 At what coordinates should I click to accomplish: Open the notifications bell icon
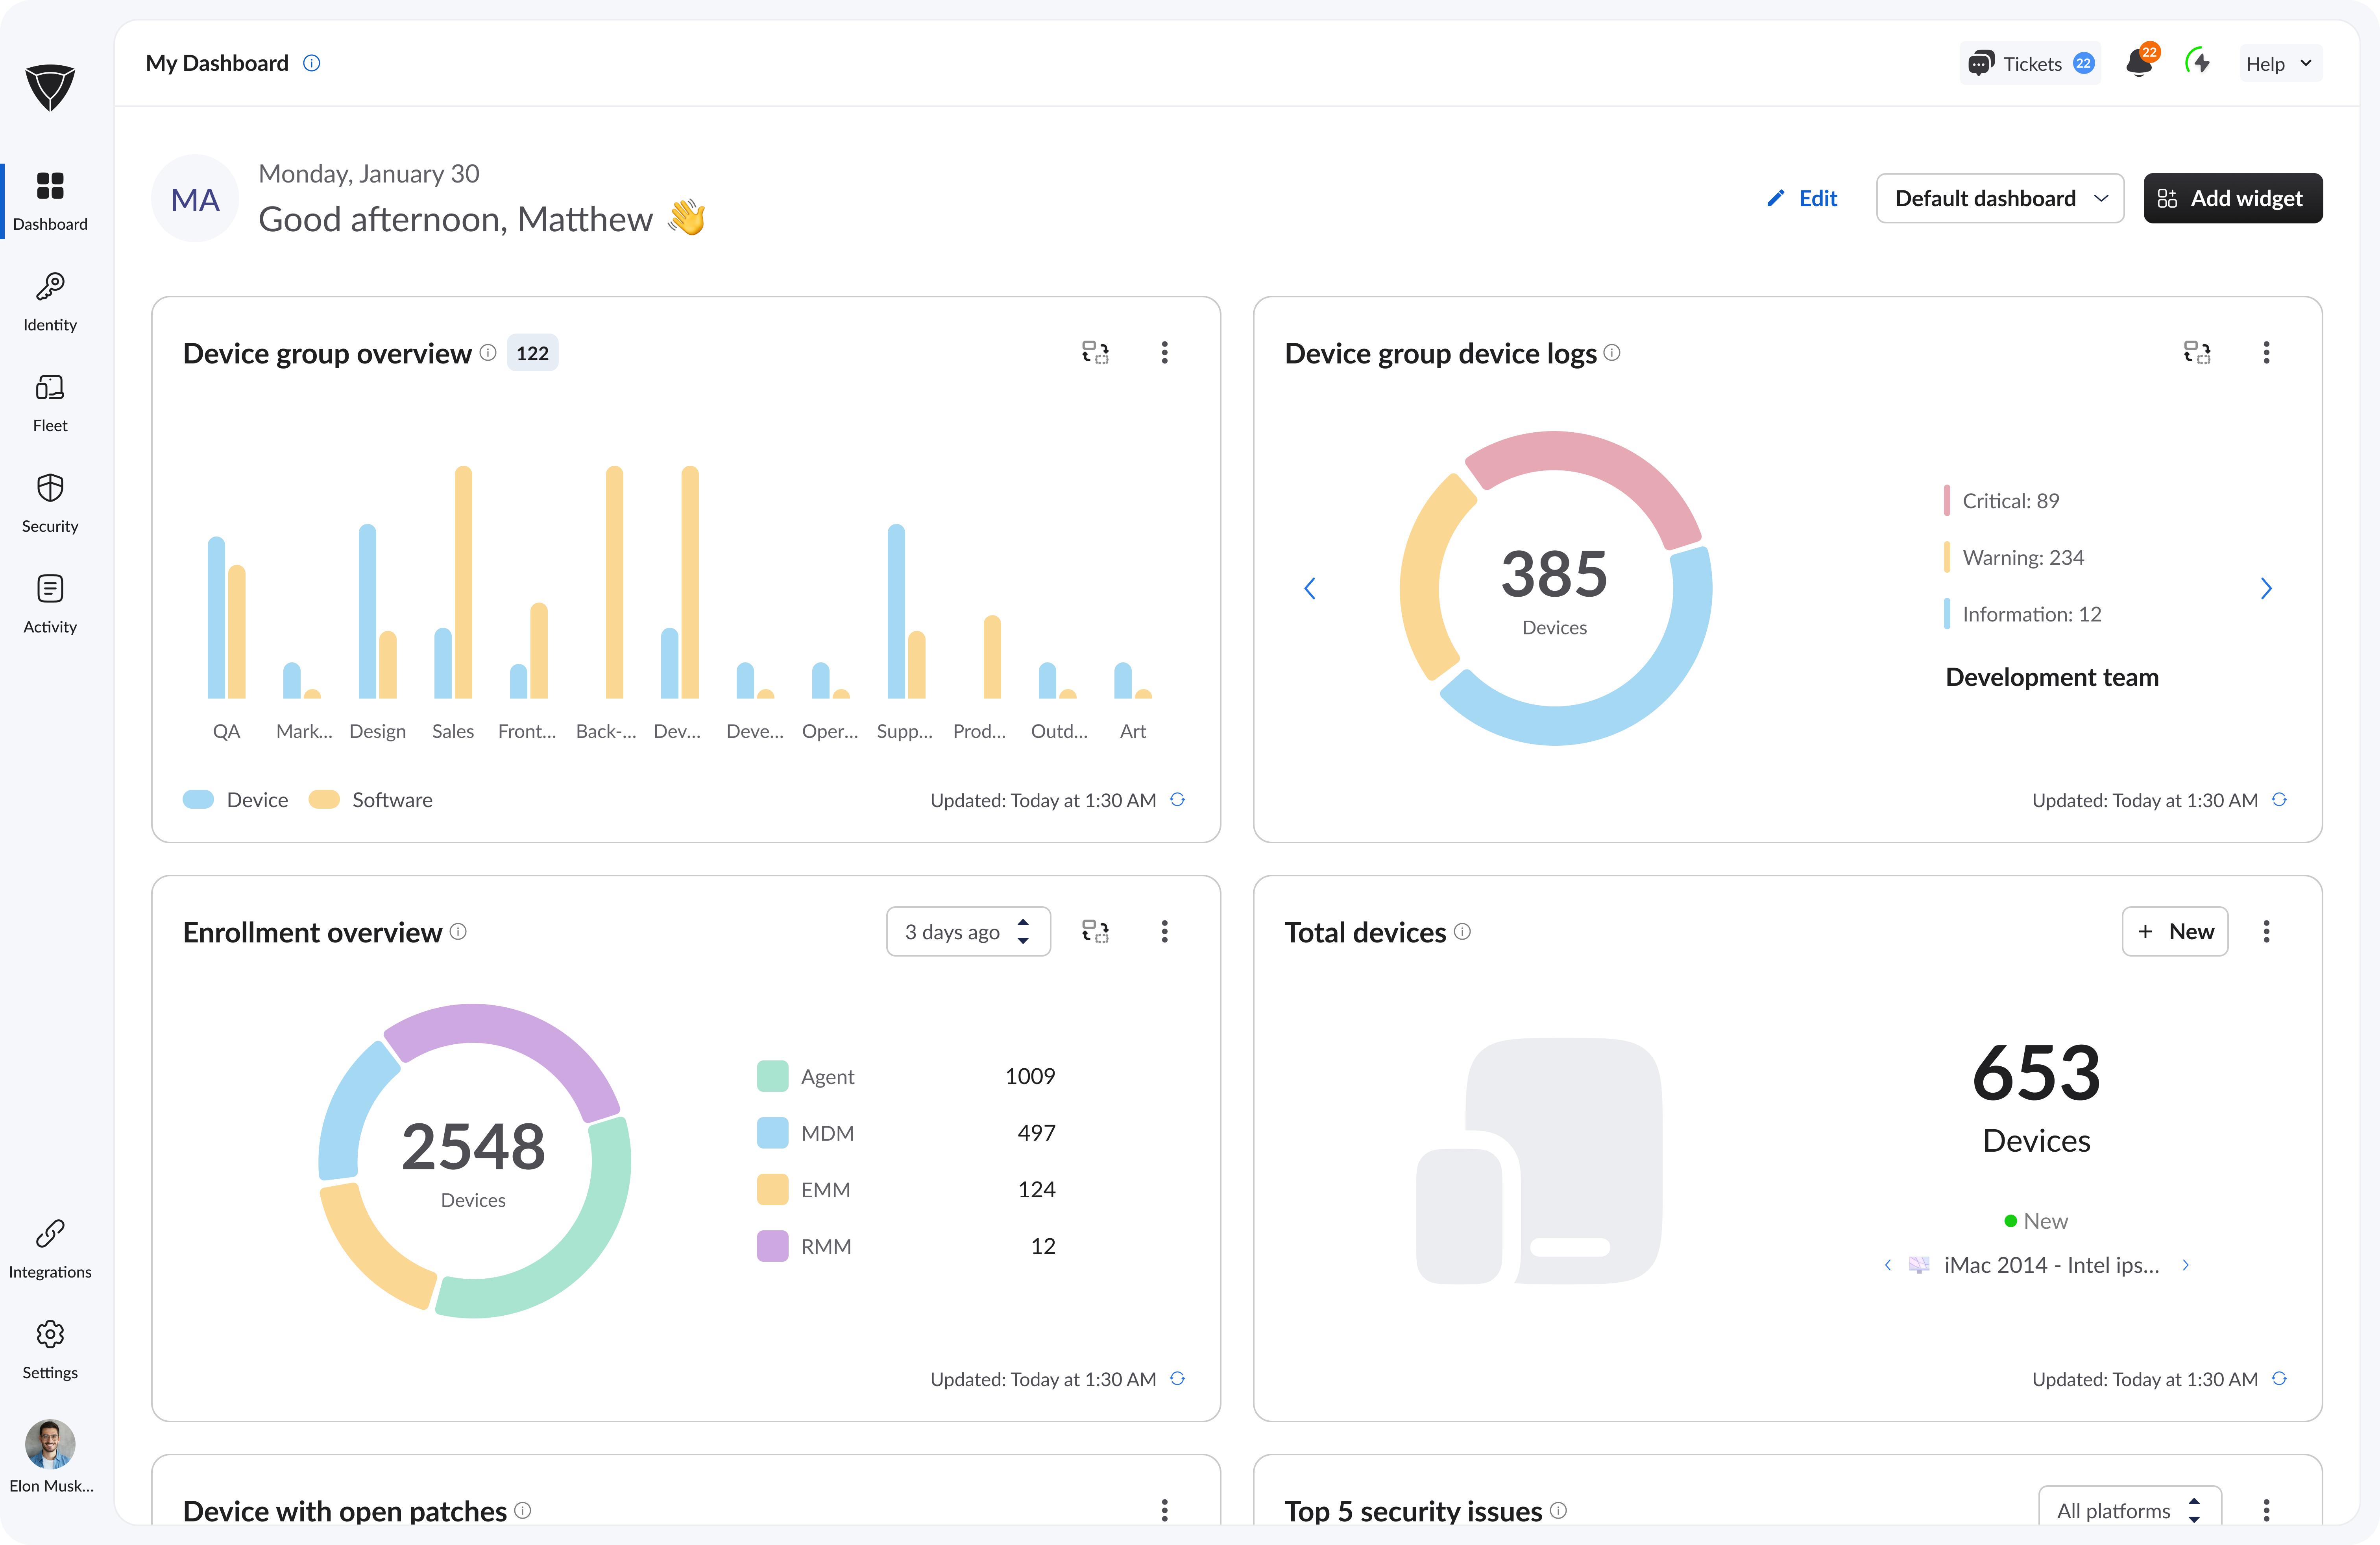click(x=2139, y=64)
